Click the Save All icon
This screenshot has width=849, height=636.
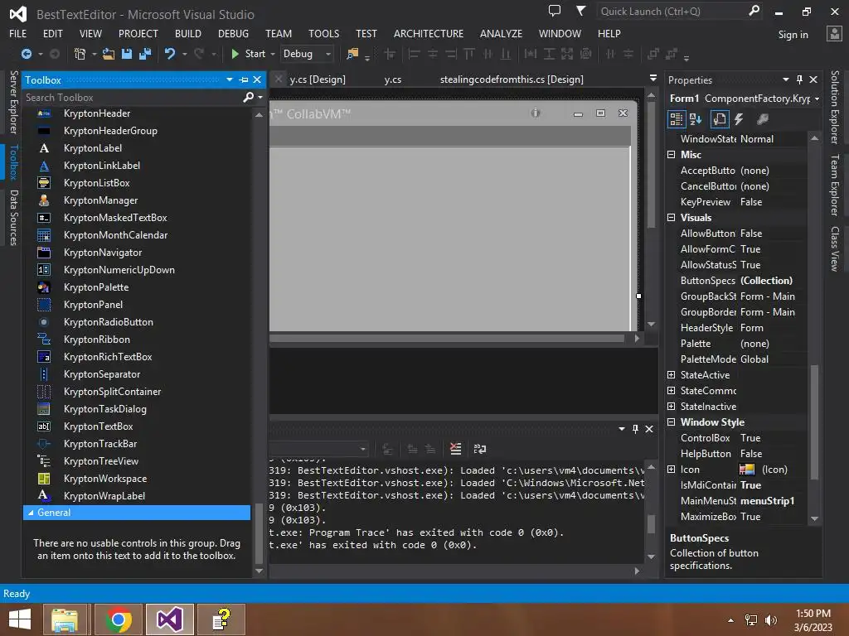pos(144,54)
